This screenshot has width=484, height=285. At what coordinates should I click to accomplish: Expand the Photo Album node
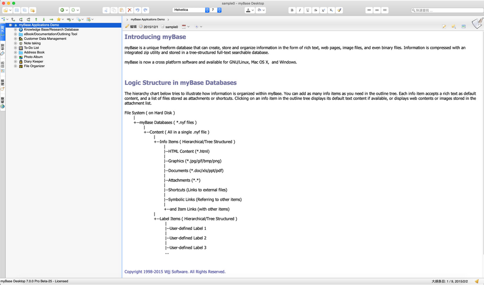15,57
